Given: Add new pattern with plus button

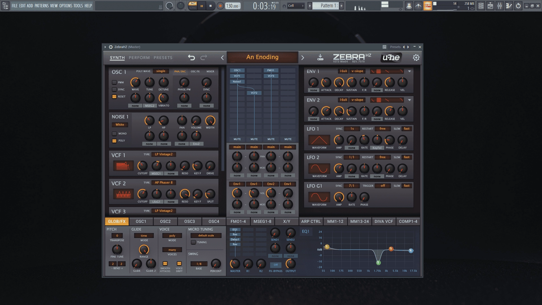Looking at the screenshot, I should point(341,6).
